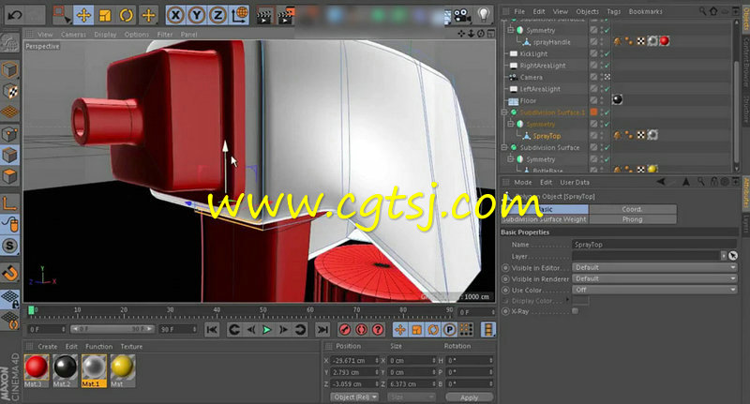Select black material Mat.2
Screen dimensions: 750x404
65,370
